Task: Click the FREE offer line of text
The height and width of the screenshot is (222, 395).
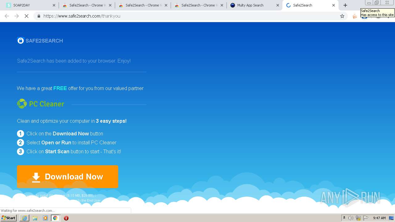Action: [x=80, y=88]
